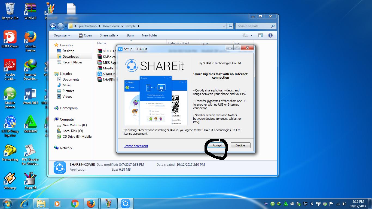Launch the WinRAR desktop shortcut
The height and width of the screenshot is (209, 372).
click(30, 11)
